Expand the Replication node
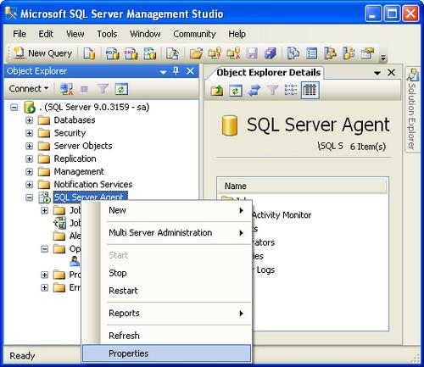Screen dimensions: 424x367 [x=29, y=158]
